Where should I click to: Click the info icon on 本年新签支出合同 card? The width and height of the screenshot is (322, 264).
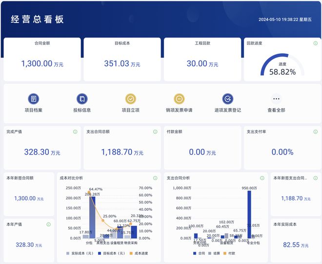coord(316,178)
